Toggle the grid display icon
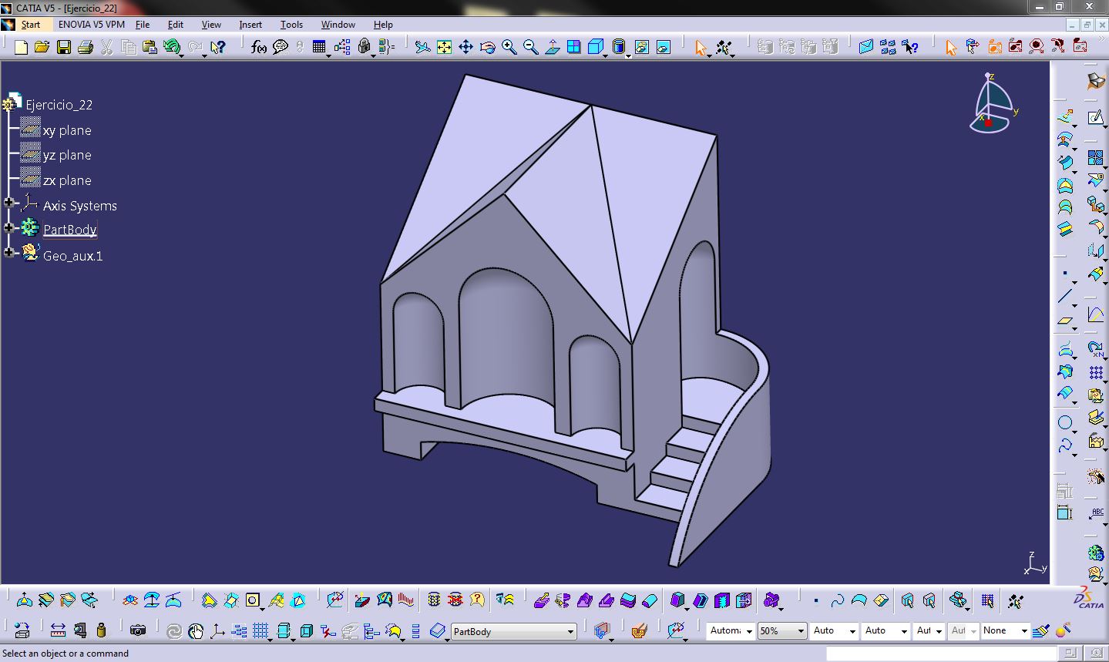1109x662 pixels. [x=260, y=631]
